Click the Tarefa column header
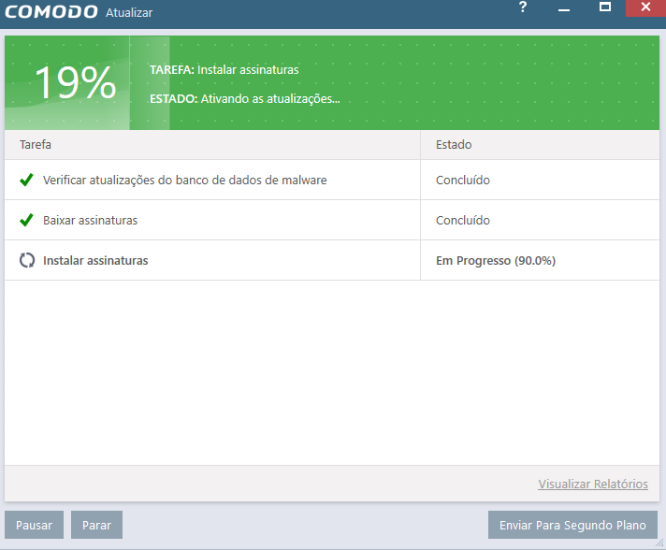Image resolution: width=666 pixels, height=550 pixels. (36, 145)
